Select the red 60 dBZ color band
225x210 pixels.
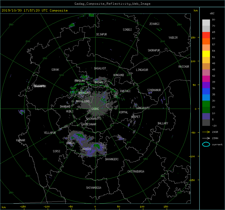click(206, 35)
